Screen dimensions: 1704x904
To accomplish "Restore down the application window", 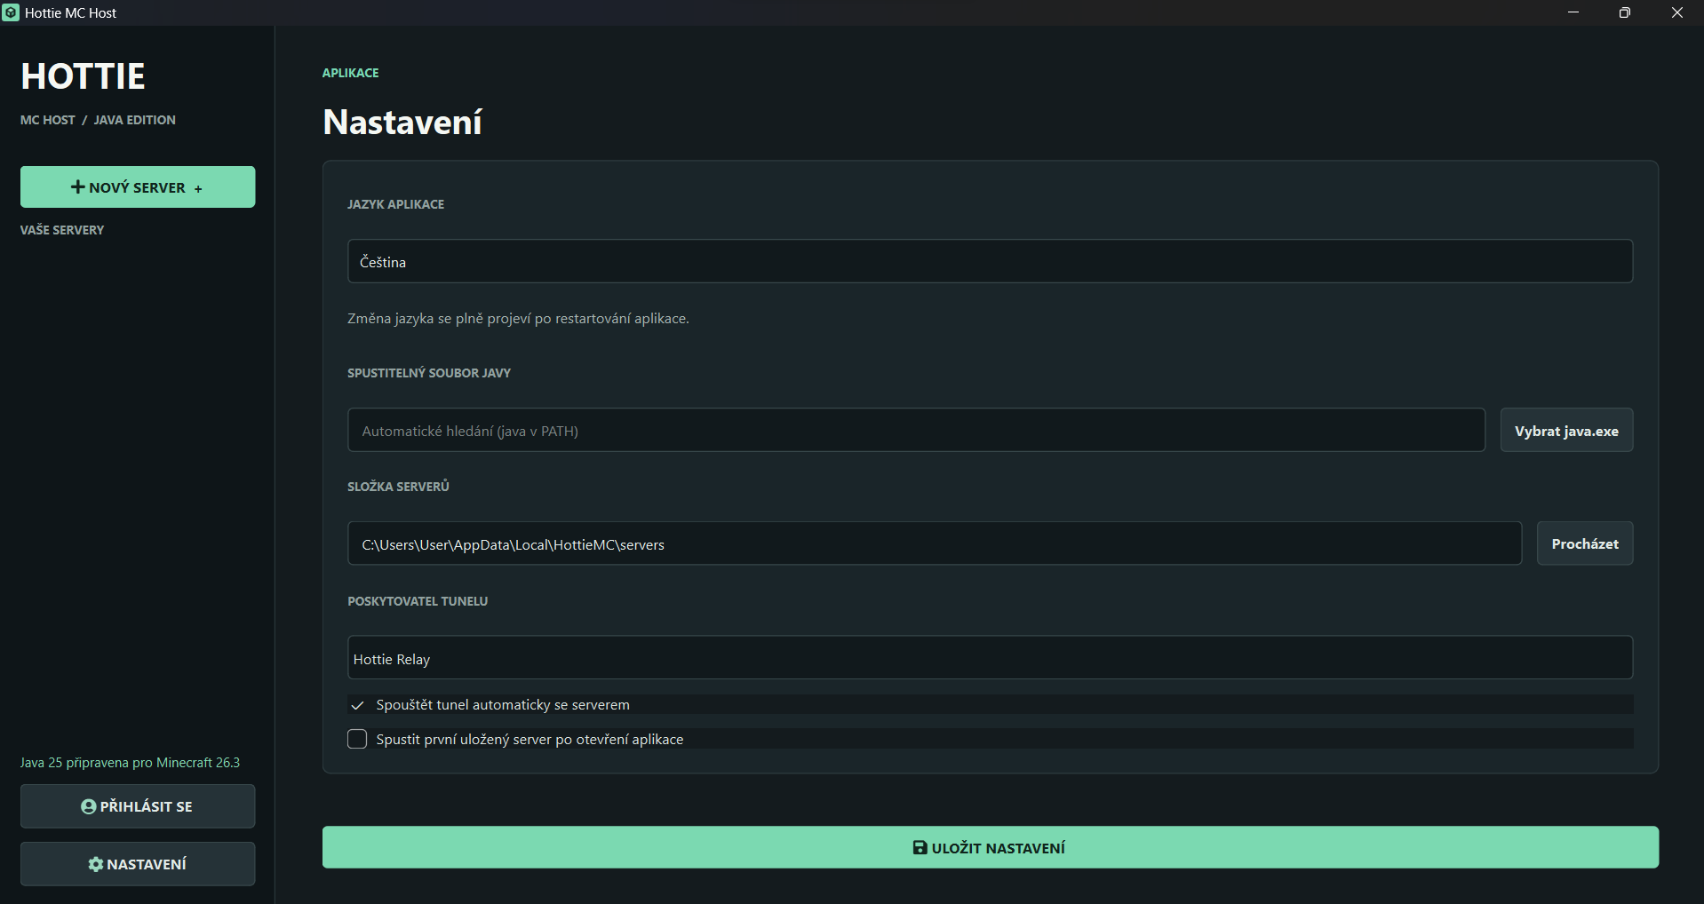I will (1625, 12).
